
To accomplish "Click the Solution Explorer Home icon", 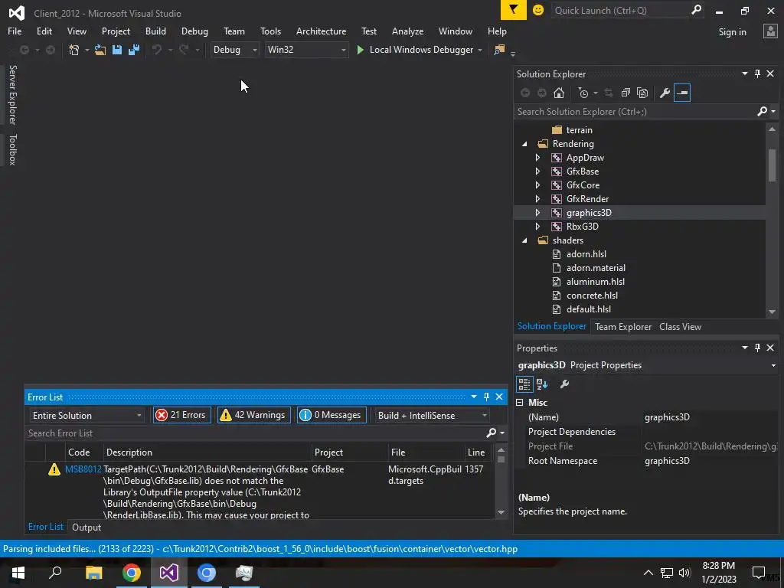I will [558, 93].
